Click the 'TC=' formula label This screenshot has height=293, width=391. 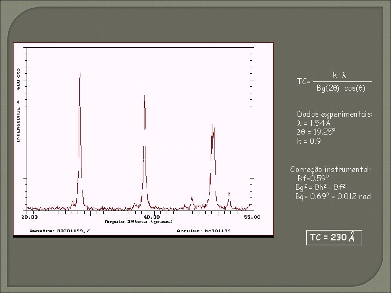pos(304,81)
